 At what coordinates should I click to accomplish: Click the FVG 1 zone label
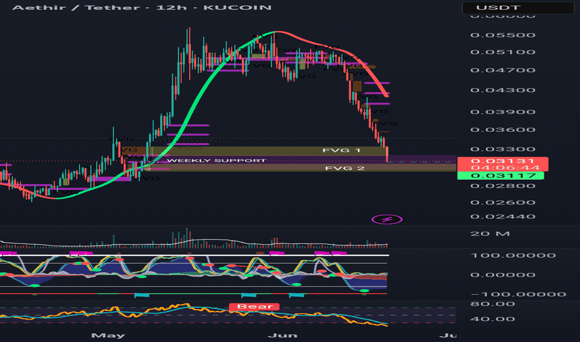pos(342,150)
